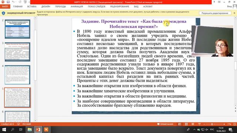Click the zoom in plus button
The height and width of the screenshot is (133, 237).
tap(224, 124)
